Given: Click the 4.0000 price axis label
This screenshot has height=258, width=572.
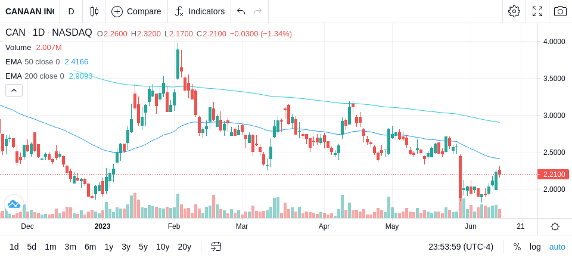Looking at the screenshot, I should [555, 42].
